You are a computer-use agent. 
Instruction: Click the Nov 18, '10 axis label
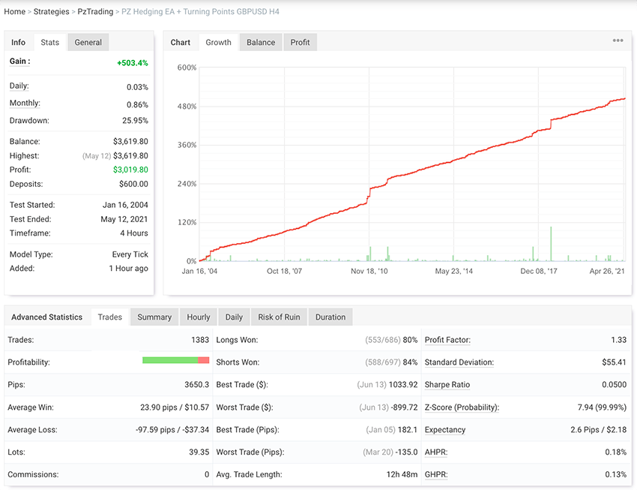click(369, 271)
